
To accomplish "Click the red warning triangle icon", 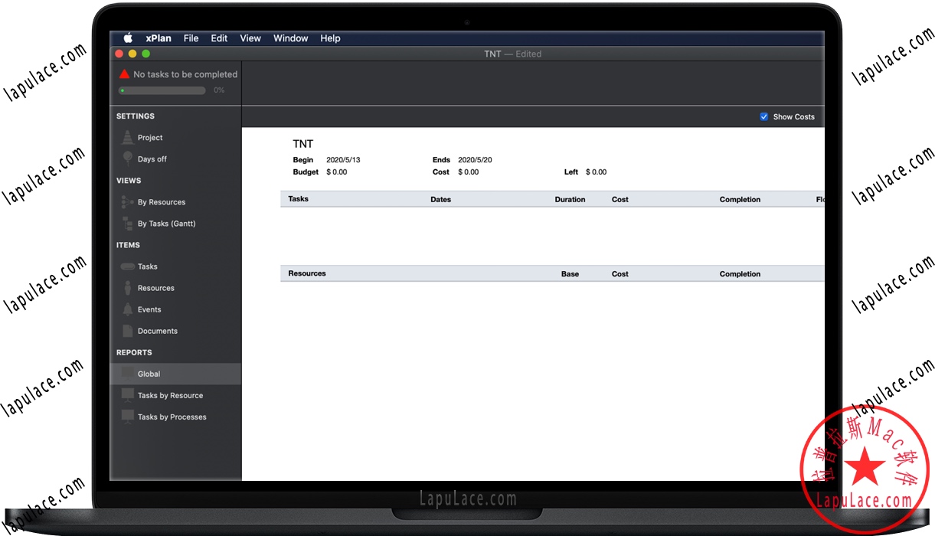I will click(x=124, y=74).
